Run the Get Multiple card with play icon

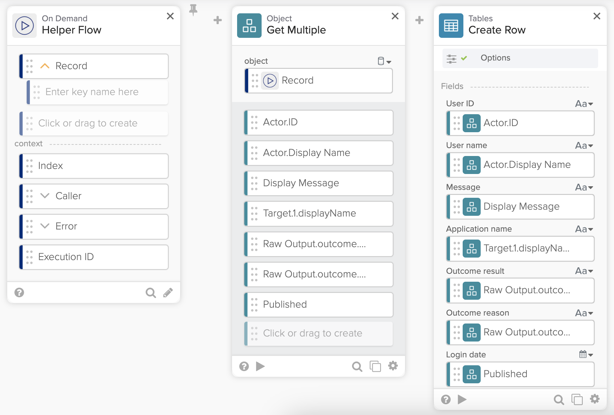click(260, 366)
